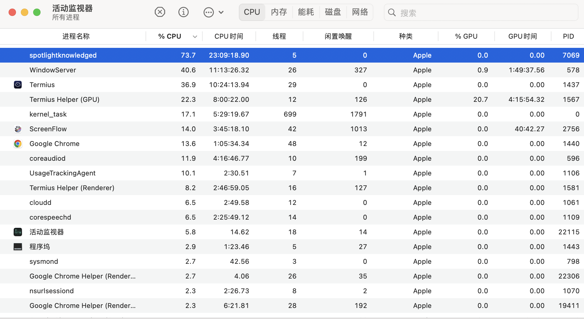Click the Google Chrome app icon
This screenshot has height=319, width=584.
coord(18,144)
